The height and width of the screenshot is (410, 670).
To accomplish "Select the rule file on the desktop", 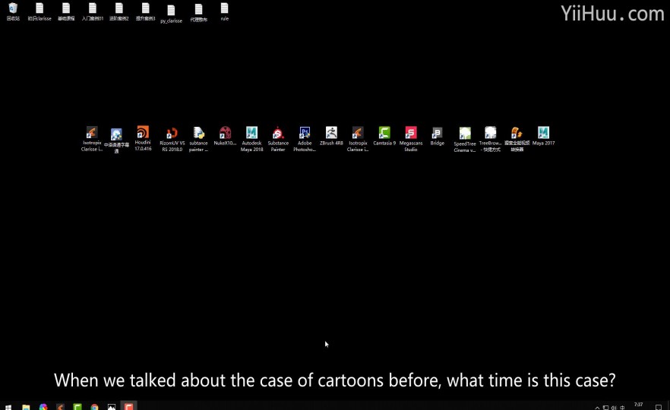I will [x=224, y=11].
